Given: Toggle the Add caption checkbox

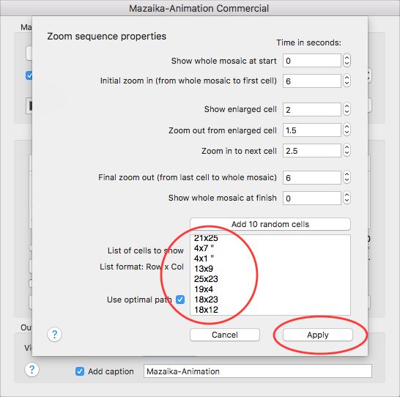Looking at the screenshot, I should point(80,371).
